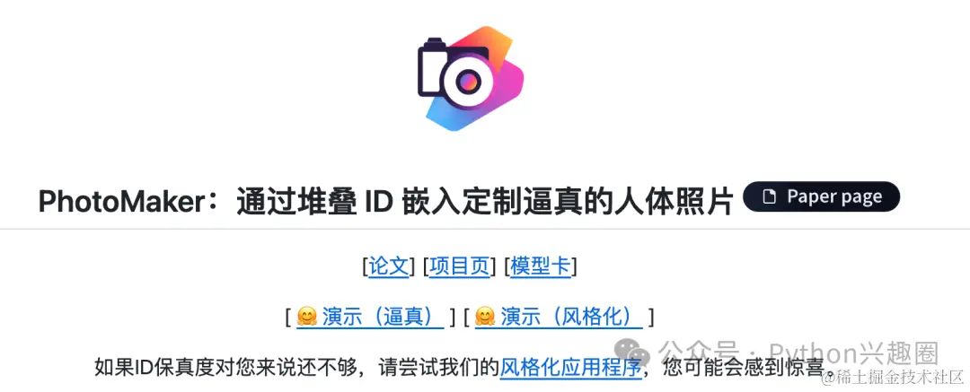The image size is (970, 392).
Task: Click the horizontal divider under the heading
Action: pos(485,230)
